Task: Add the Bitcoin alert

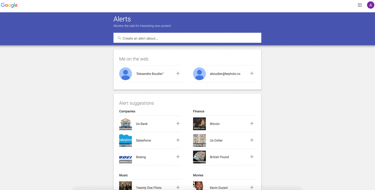Action: 252,124
